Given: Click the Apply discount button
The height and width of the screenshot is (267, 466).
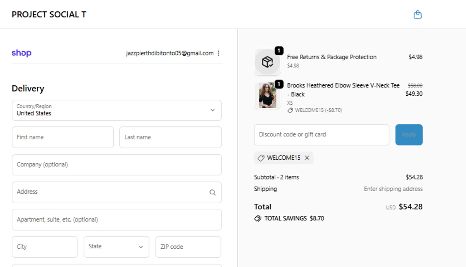Looking at the screenshot, I should pyautogui.click(x=409, y=135).
